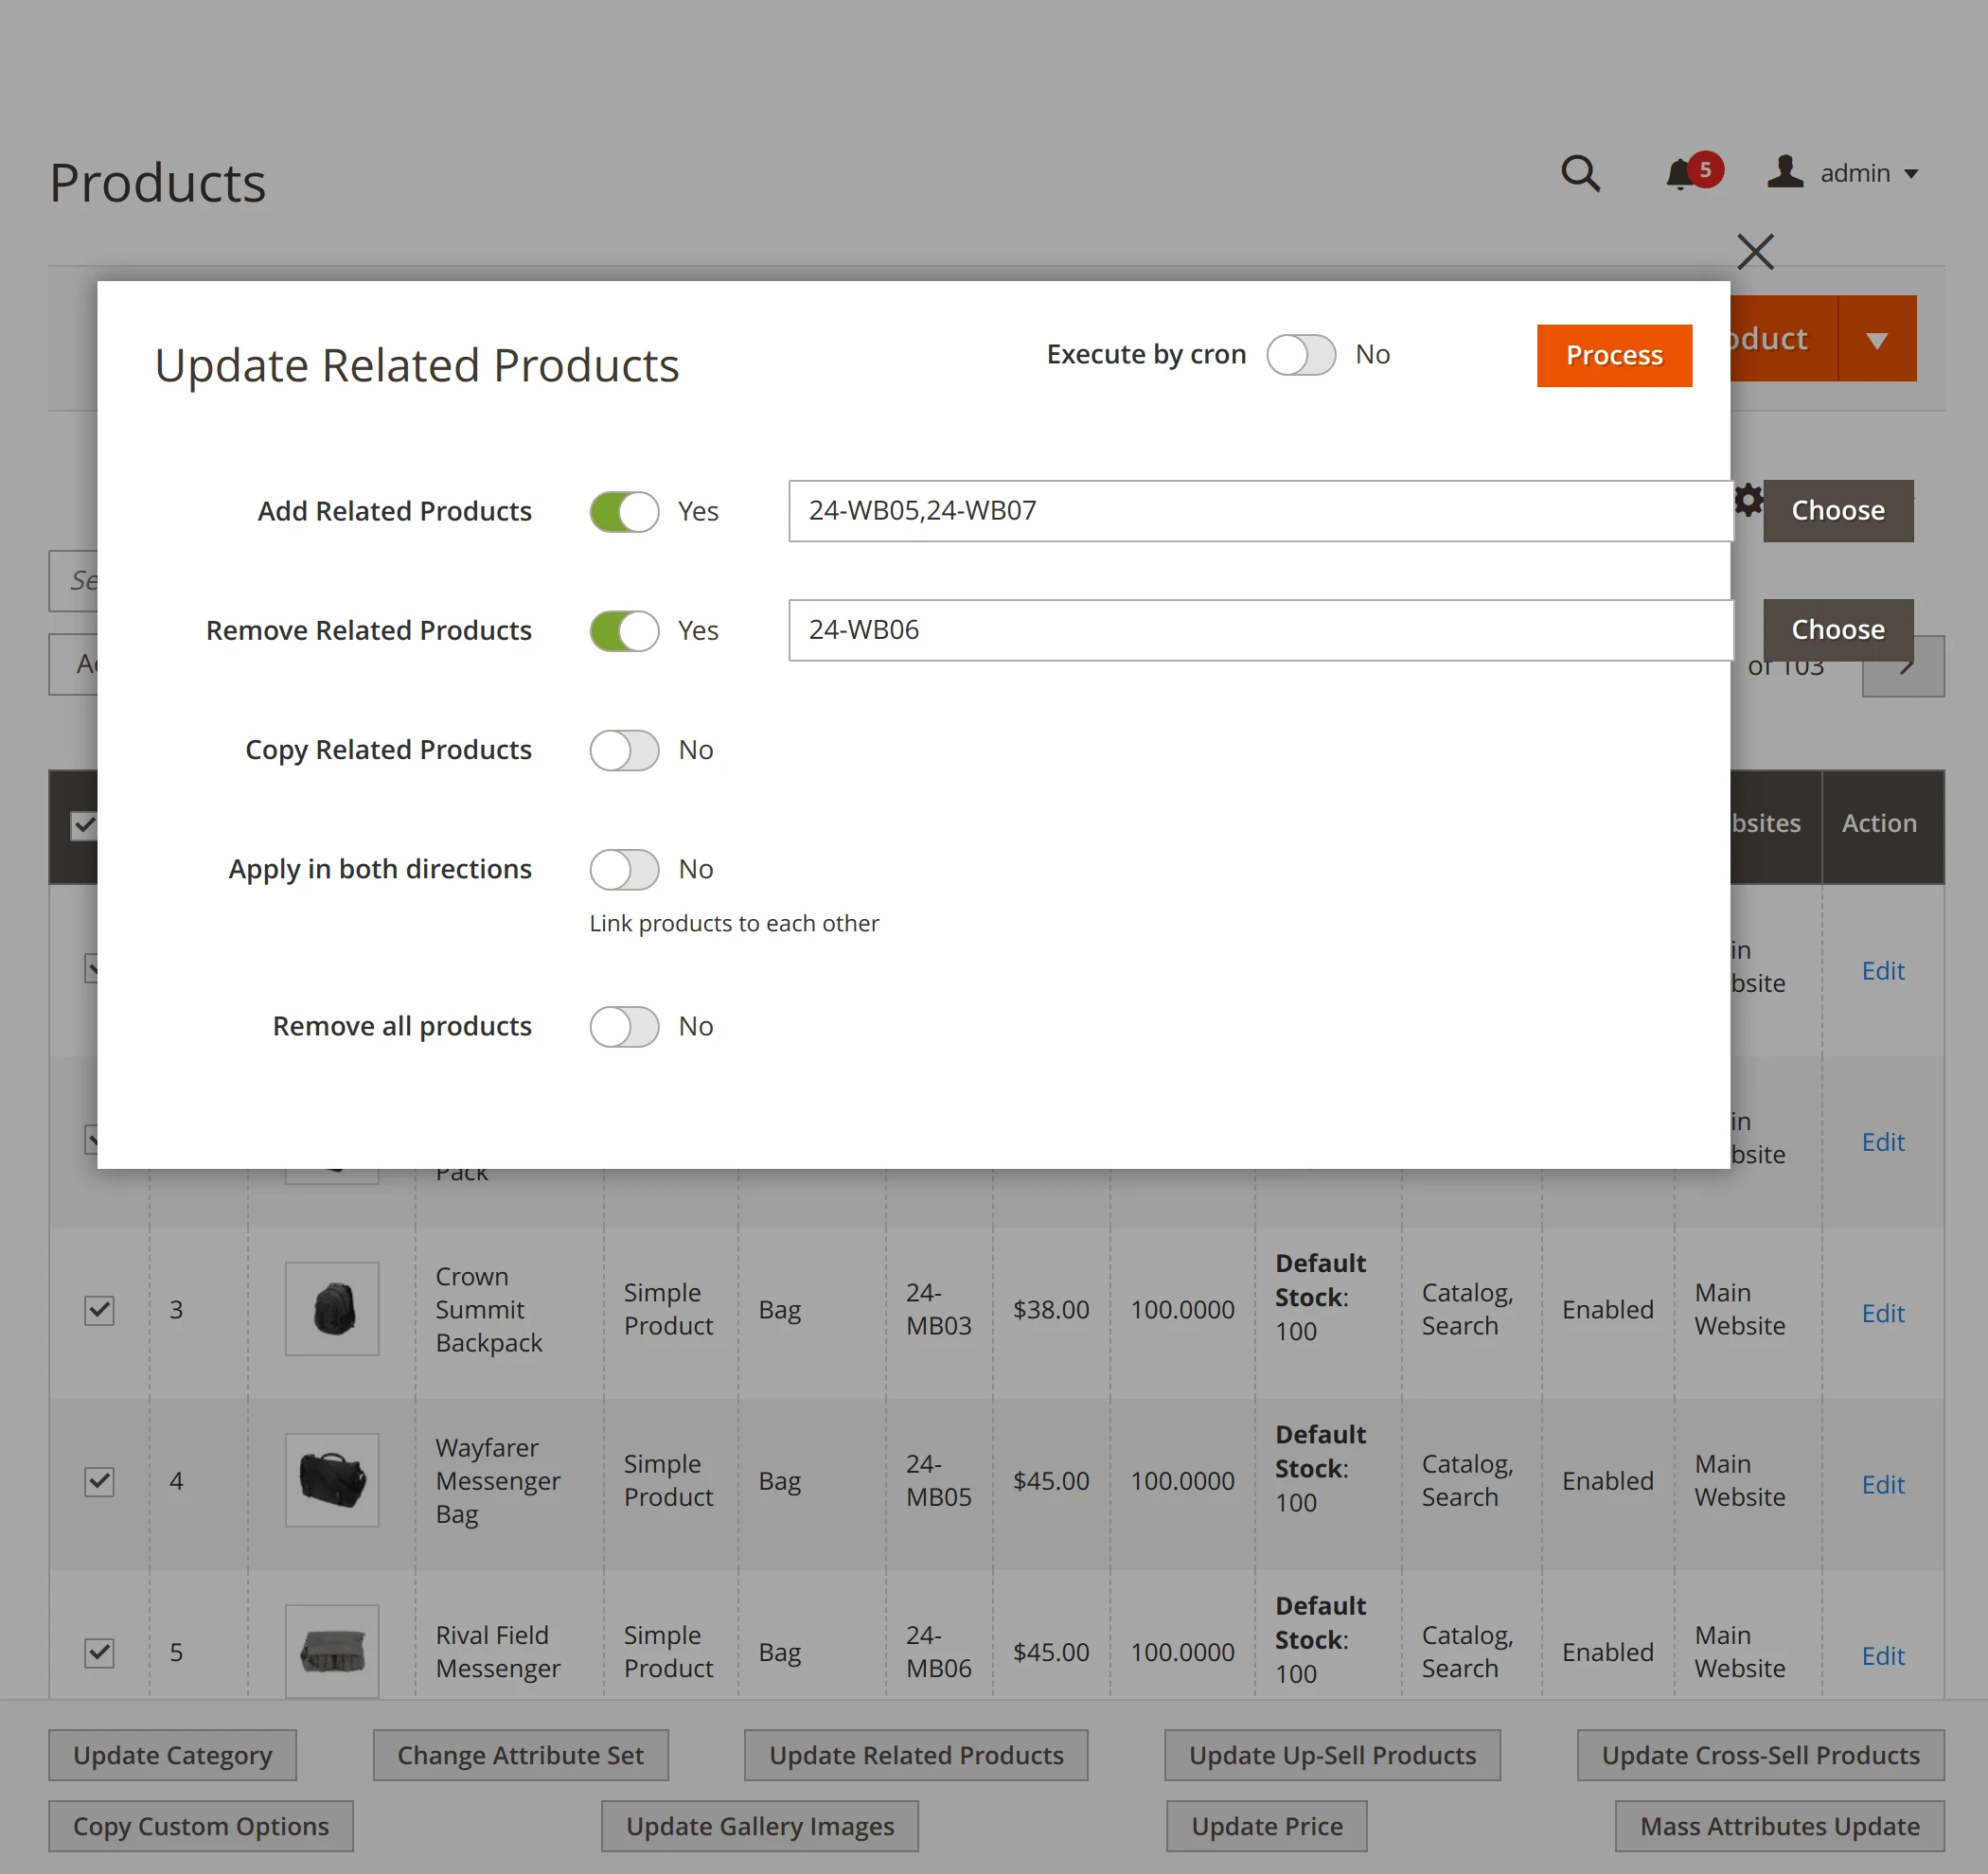Uncheck the Wayfarer Messenger Bag row checkbox
Viewport: 1988px width, 1874px height.
pos(99,1482)
